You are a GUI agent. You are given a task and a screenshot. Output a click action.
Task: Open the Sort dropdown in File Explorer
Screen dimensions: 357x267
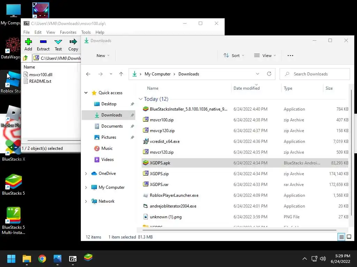[234, 56]
